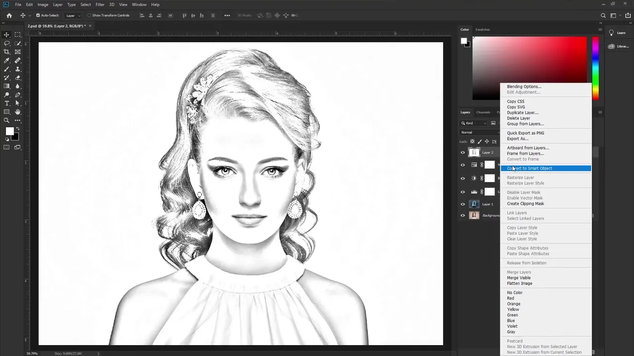Open the search magnifier icon top right
Screen dimensions: 634x356
click(603, 15)
